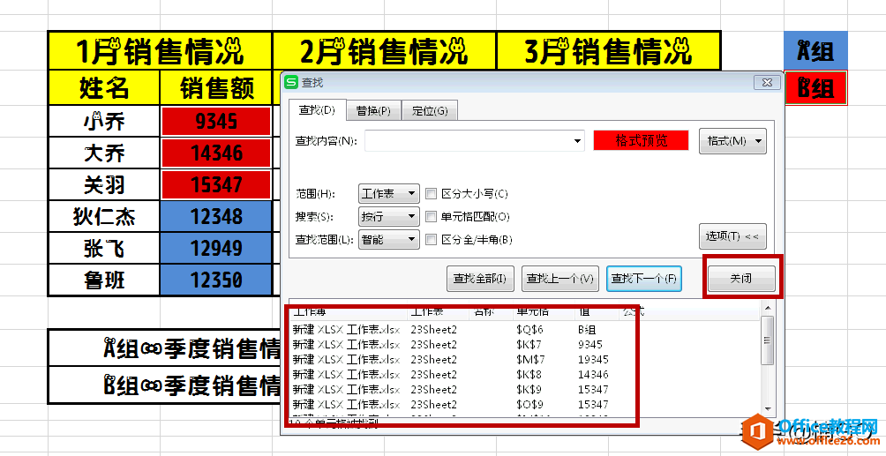Open the 查找范围 dropdown showing 智能
886x456 pixels.
pyautogui.click(x=389, y=240)
